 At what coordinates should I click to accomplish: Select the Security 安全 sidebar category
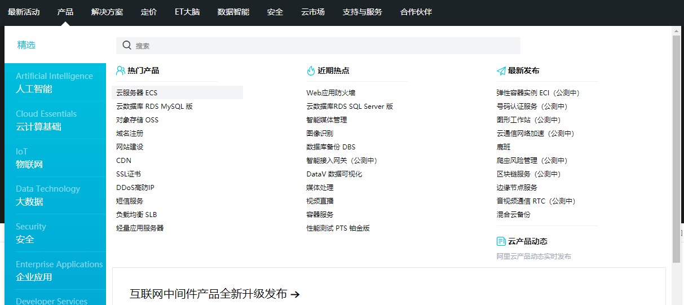tap(55, 233)
